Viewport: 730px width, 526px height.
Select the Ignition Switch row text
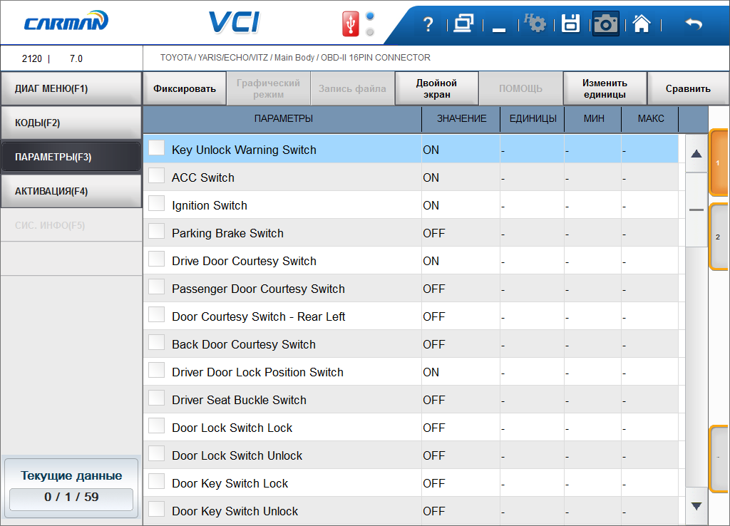210,206
